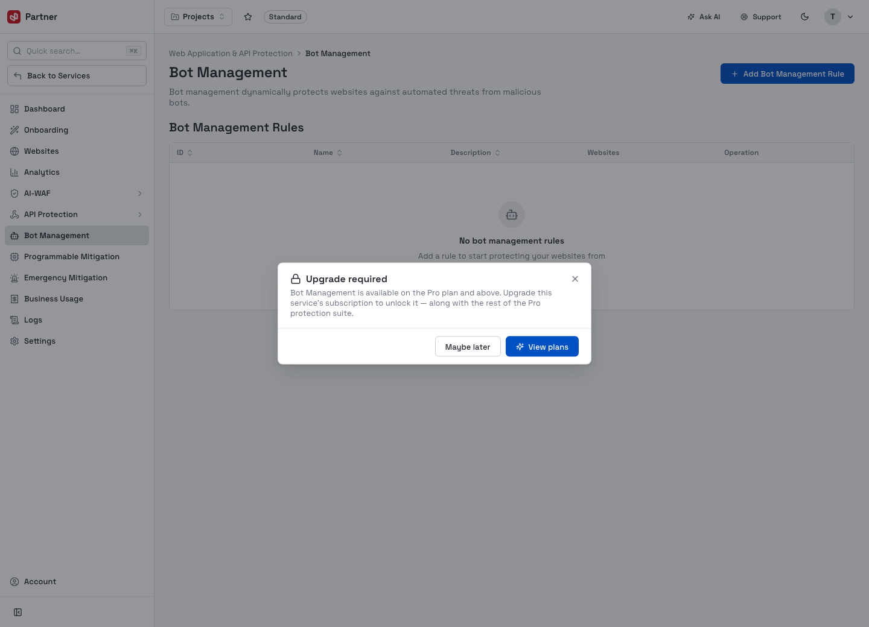869x627 pixels.
Task: Click the Dashboard sidebar icon
Action: [x=14, y=109]
